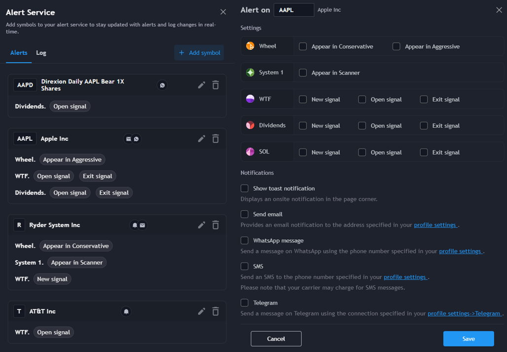
Task: Click Open signal tag under AAPD Dividends
Action: (70, 107)
